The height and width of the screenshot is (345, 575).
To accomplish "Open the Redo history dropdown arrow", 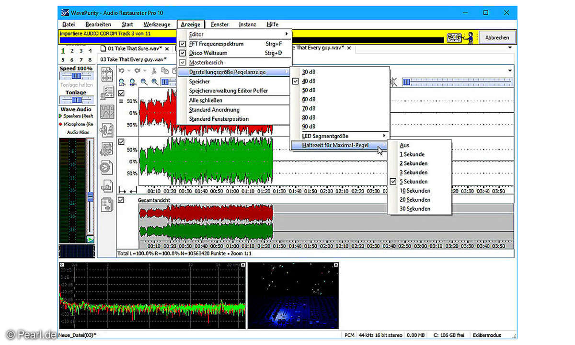I will [x=145, y=71].
